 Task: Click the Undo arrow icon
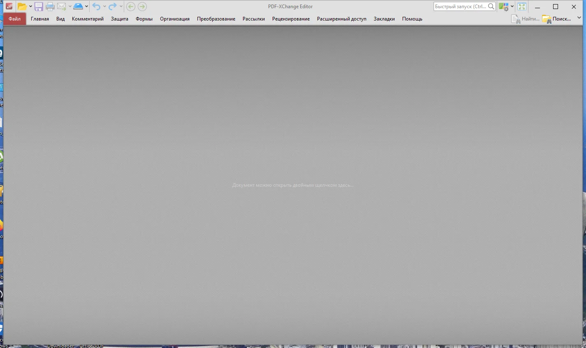coord(97,7)
